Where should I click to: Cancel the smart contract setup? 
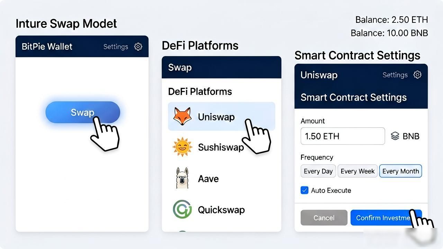click(x=324, y=218)
